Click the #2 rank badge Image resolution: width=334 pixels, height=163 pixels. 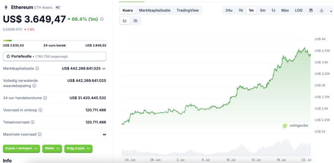tap(57, 8)
